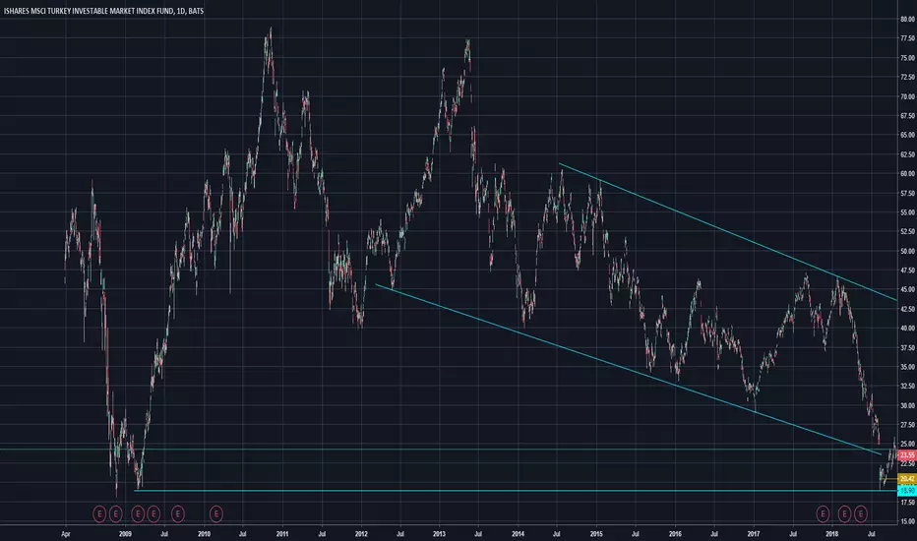Click the 15.00 price axis label
Image resolution: width=917 pixels, height=541 pixels.
[907, 521]
